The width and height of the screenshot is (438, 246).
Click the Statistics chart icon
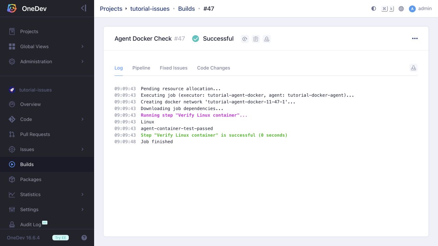(x=12, y=194)
